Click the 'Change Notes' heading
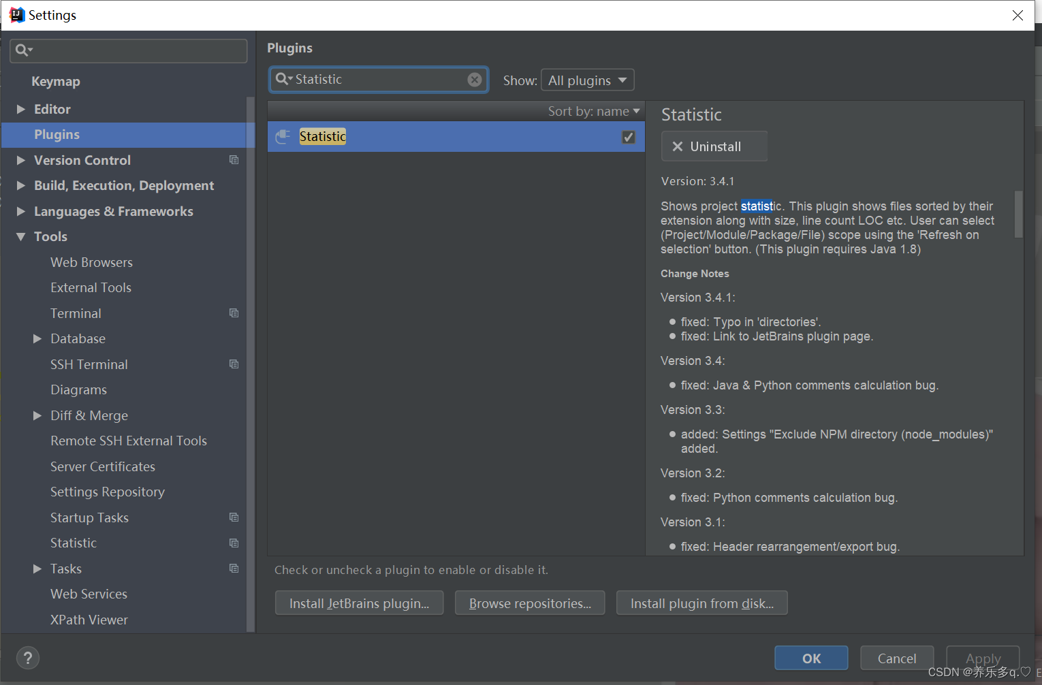Image resolution: width=1042 pixels, height=685 pixels. [x=695, y=274]
